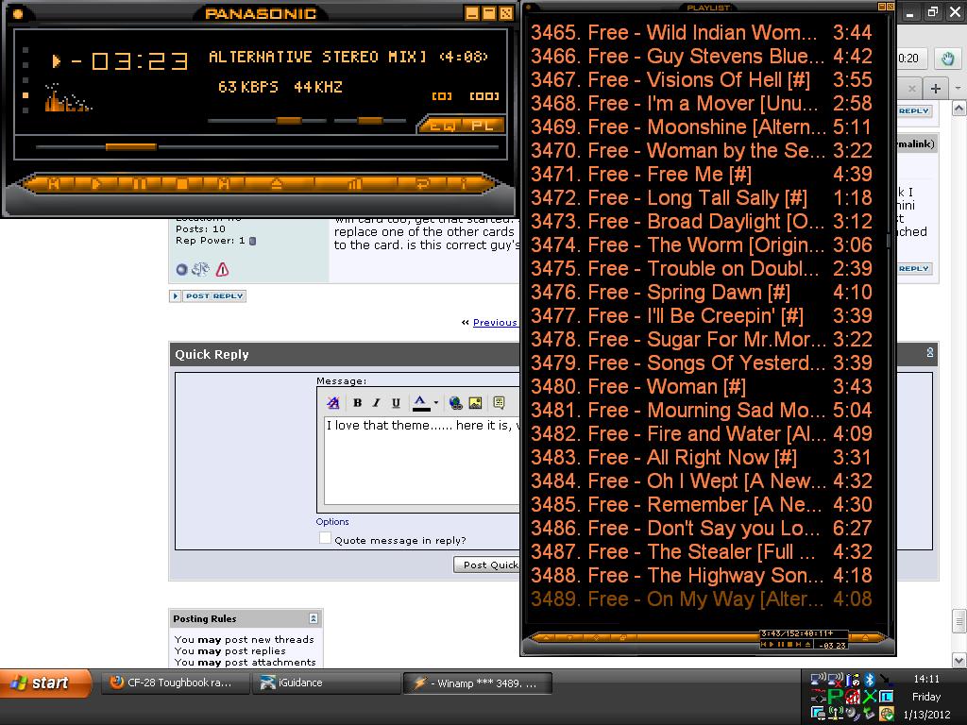
Task: Click the Bluetooth tray icon
Action: coord(870,680)
